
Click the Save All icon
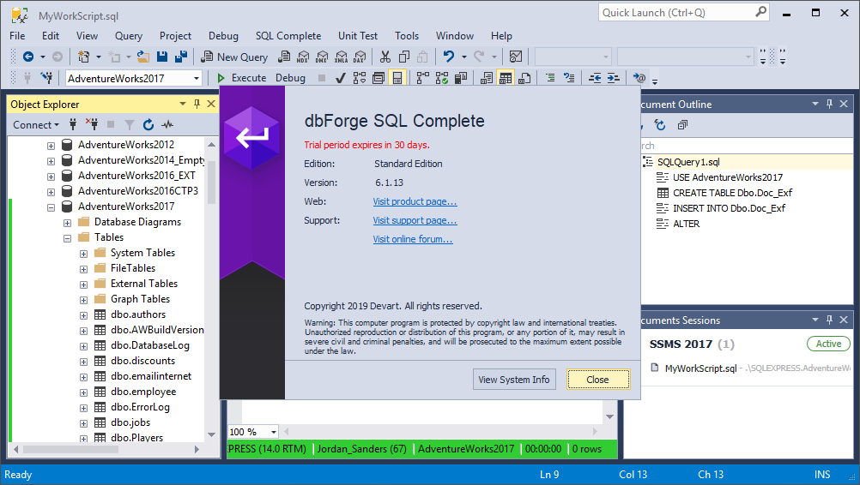pos(180,57)
